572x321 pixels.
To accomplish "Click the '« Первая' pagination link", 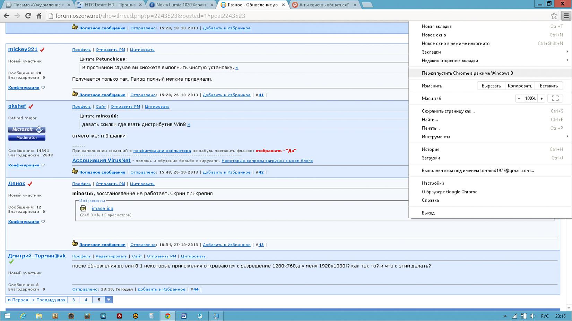I will pos(18,300).
